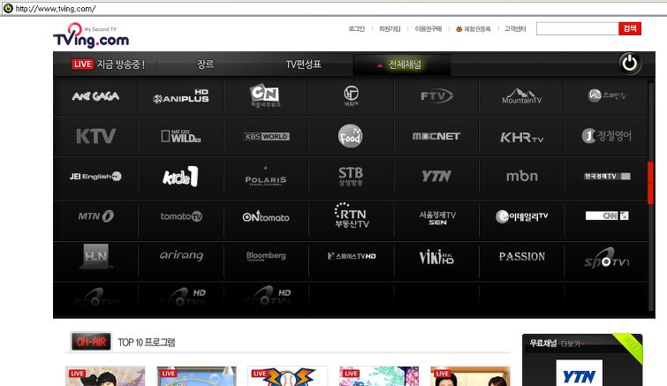
Task: Go to 이용권구매 page
Action: click(428, 29)
